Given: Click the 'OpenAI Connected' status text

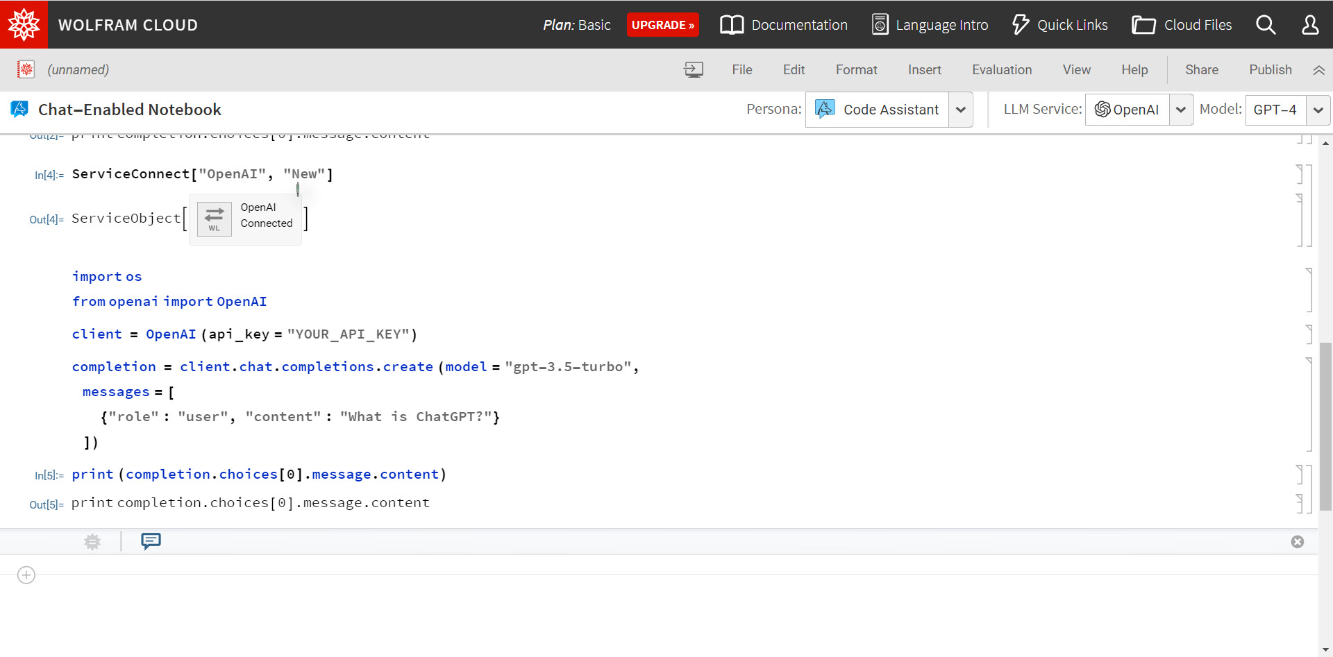Looking at the screenshot, I should coord(267,215).
